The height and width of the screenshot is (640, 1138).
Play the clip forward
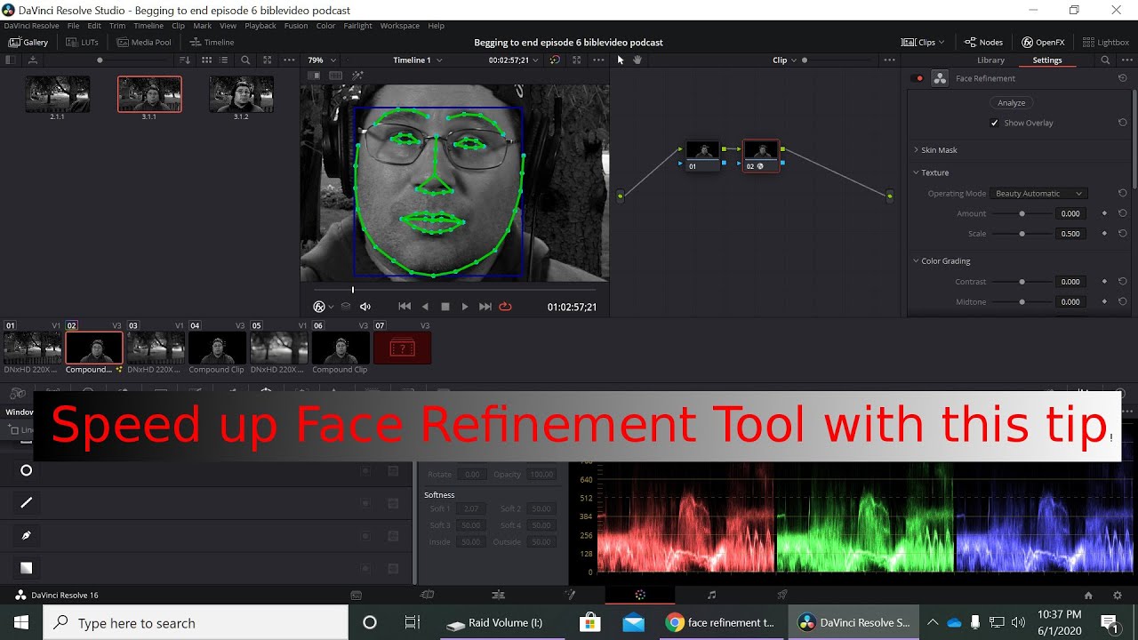(x=464, y=307)
